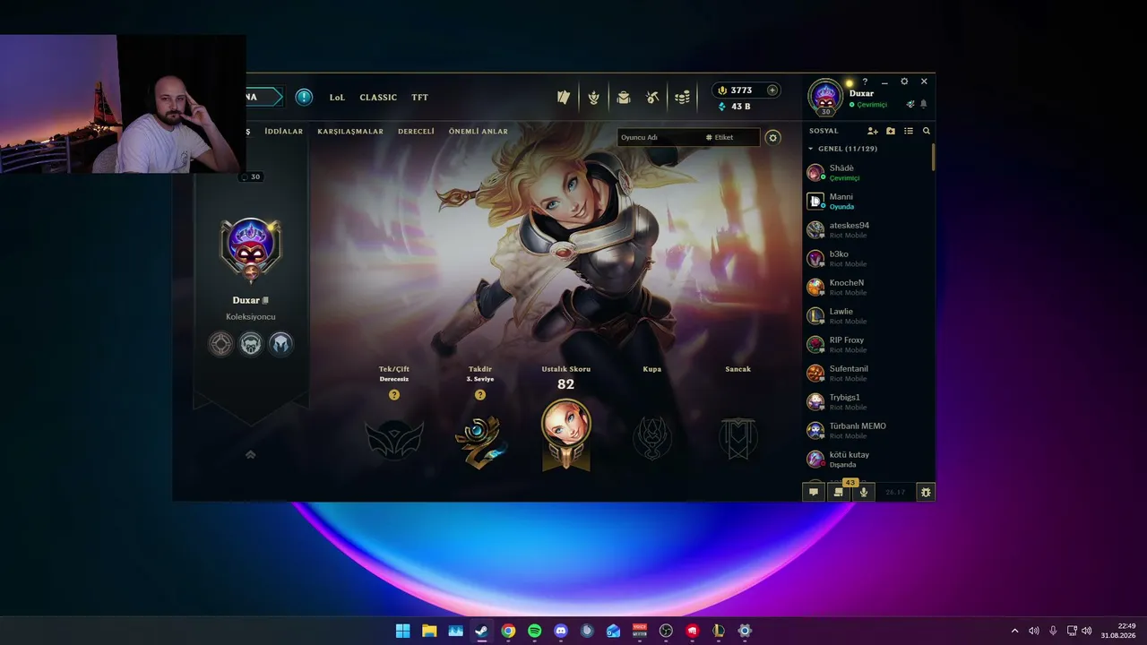Open client settings gear in title bar
Screen dimensions: 1147x645
pos(904,82)
